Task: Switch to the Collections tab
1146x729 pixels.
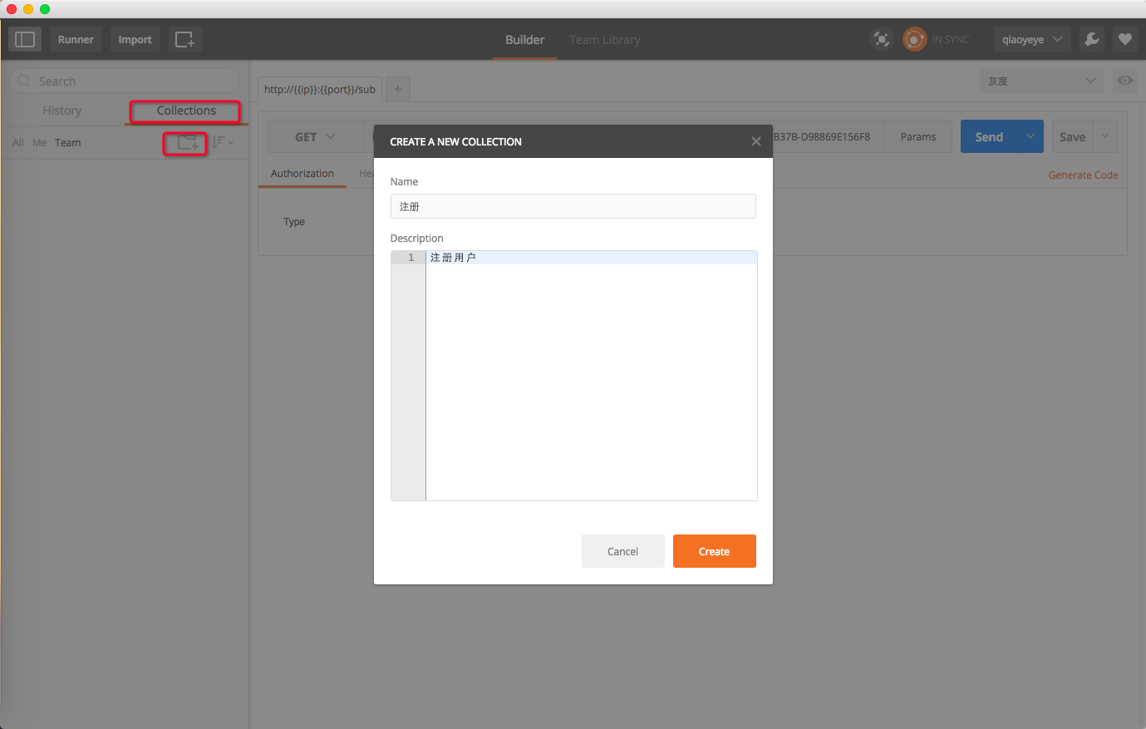Action: click(x=186, y=111)
